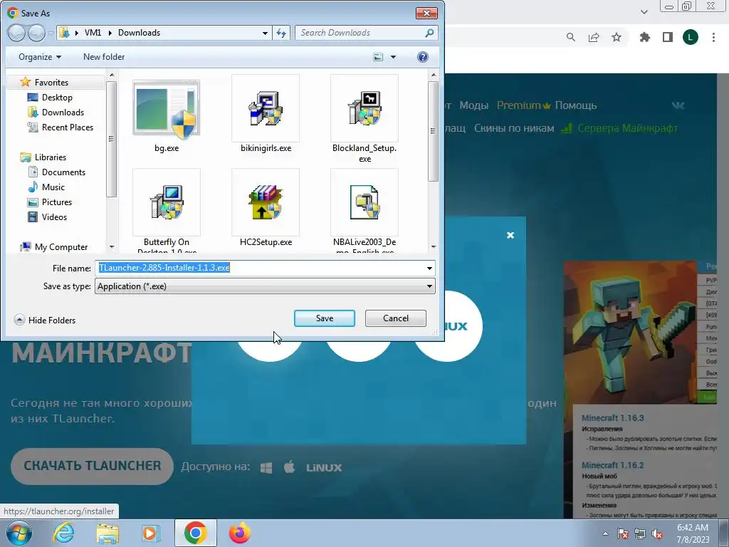Screen dimensions: 729x547
Task: Click the Back arrow in Save As dialog
Action: (16, 33)
